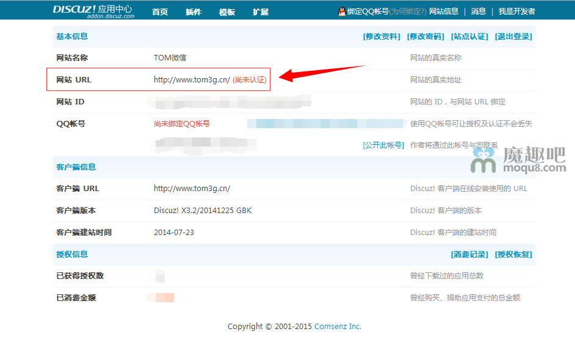
Task: Click the site name value TOM微信
Action: coord(170,57)
